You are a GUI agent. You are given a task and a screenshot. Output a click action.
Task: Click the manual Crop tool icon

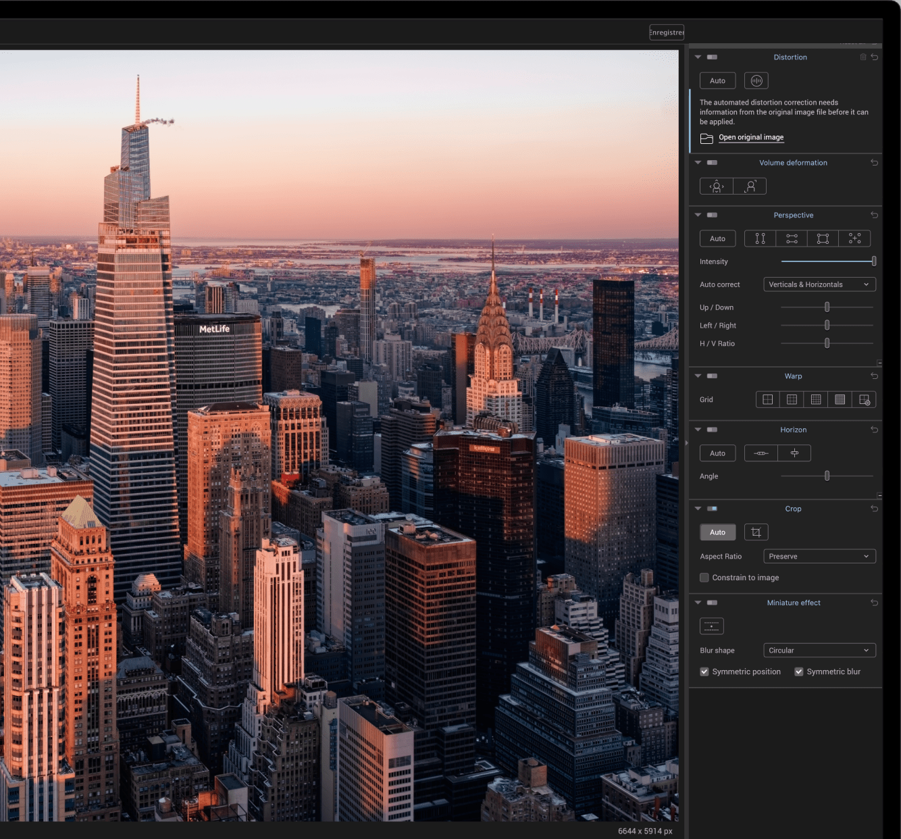tap(756, 532)
